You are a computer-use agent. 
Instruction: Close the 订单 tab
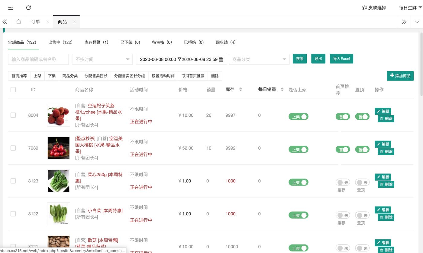click(48, 22)
